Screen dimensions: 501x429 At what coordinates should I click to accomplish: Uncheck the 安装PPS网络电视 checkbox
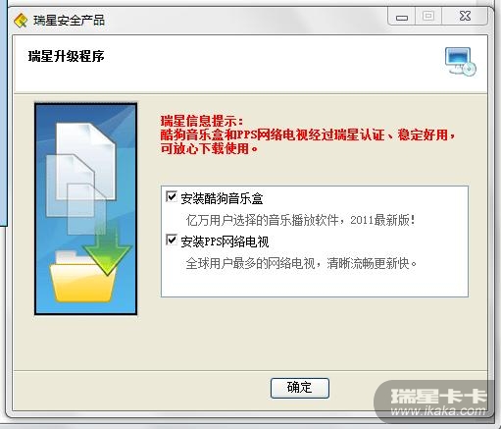pos(172,240)
